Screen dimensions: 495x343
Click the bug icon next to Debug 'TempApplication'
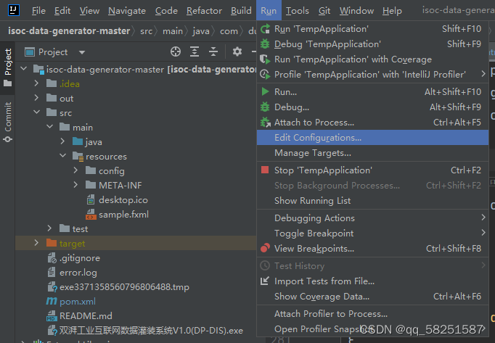(265, 44)
